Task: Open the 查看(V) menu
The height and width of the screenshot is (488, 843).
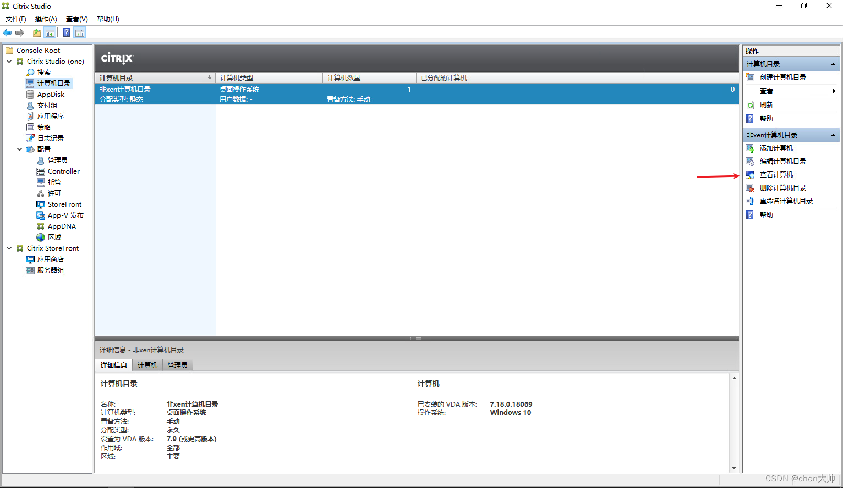Action: click(77, 19)
